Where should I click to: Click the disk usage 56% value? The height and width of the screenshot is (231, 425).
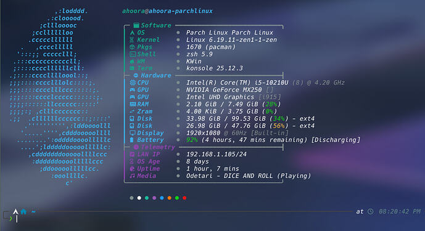279,126
